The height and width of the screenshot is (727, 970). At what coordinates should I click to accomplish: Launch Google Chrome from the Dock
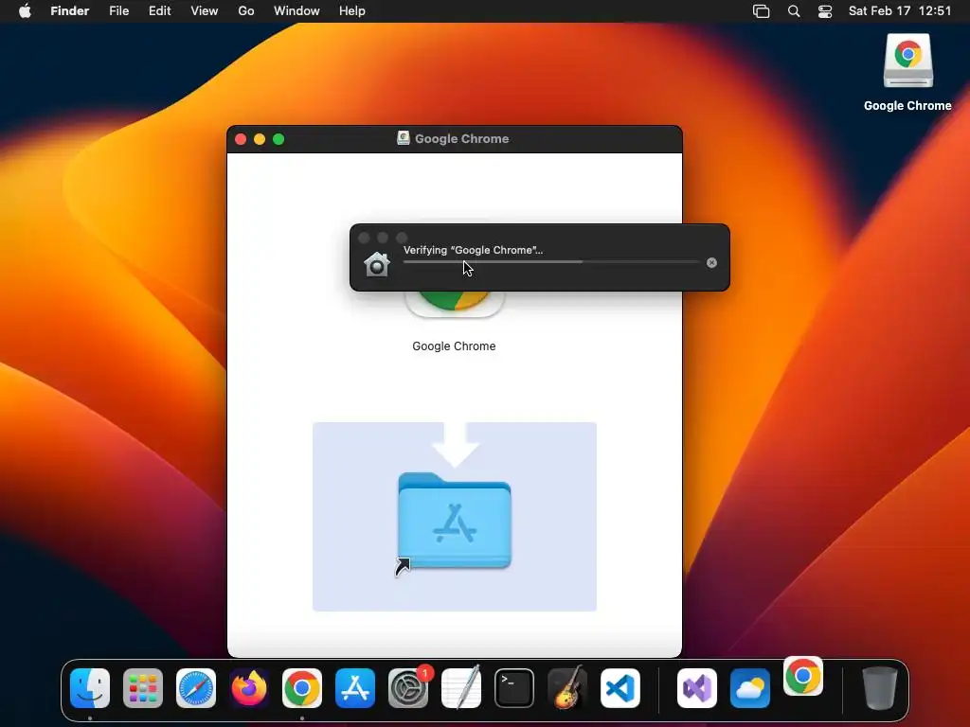302,688
